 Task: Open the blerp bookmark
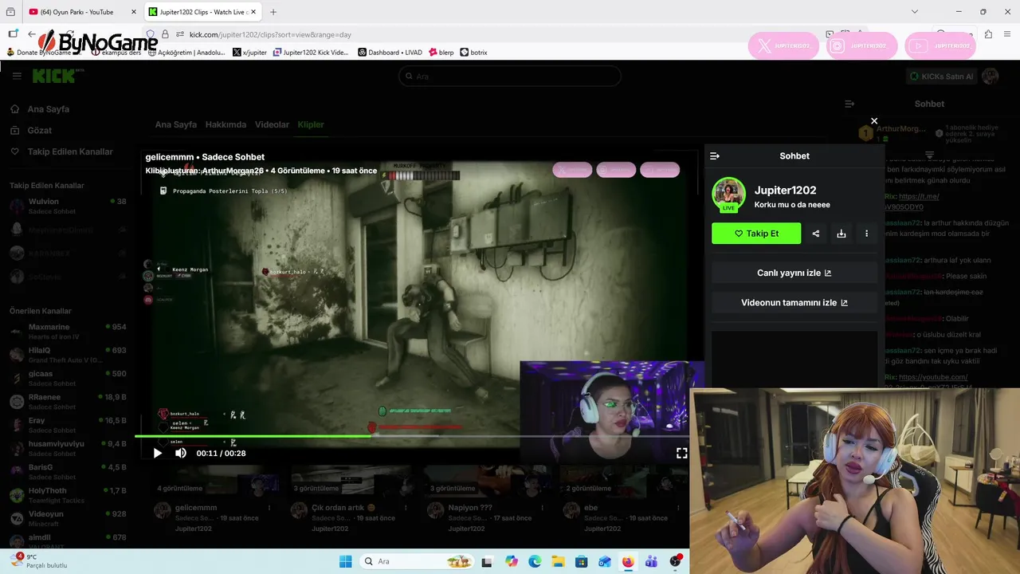(x=441, y=53)
